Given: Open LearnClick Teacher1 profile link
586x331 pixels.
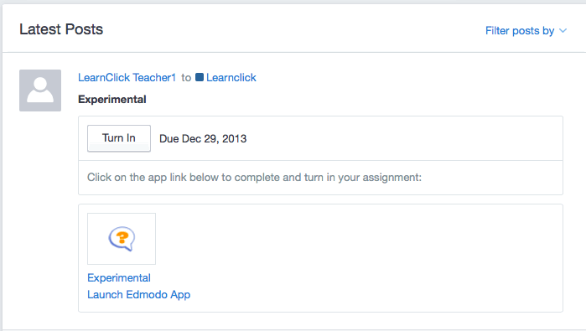Looking at the screenshot, I should click(x=127, y=77).
